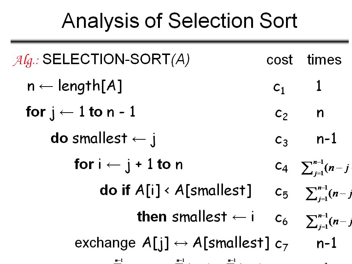Click the 'do if A[i] < A[smallest]' line
Screen dimensions: 352x264
click(x=175, y=191)
